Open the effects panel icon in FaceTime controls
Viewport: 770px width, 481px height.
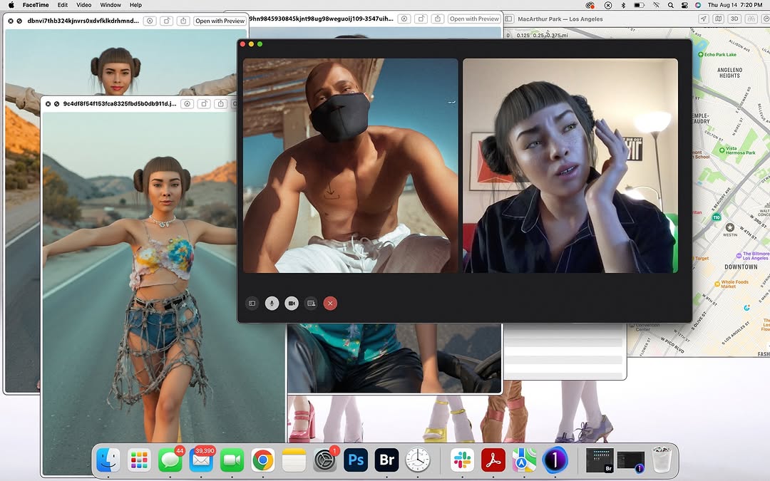tap(311, 303)
